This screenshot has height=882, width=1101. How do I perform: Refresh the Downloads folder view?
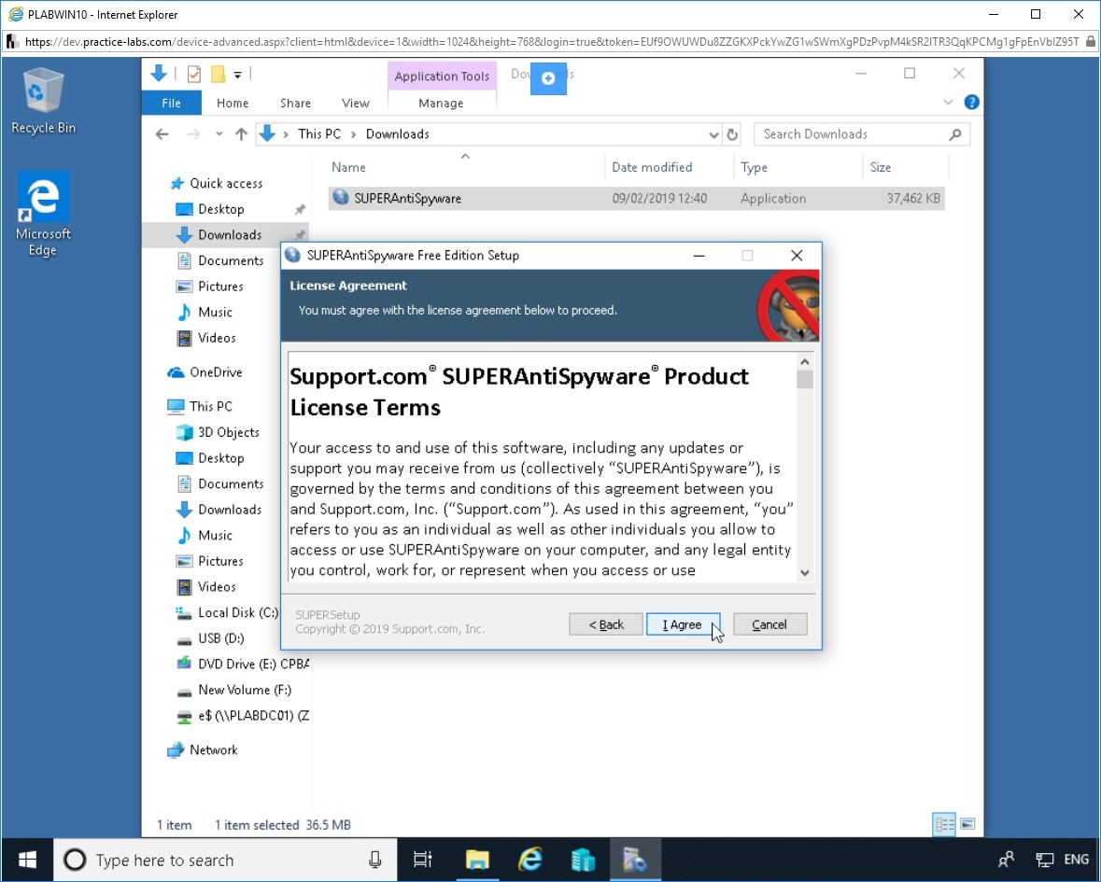point(732,134)
